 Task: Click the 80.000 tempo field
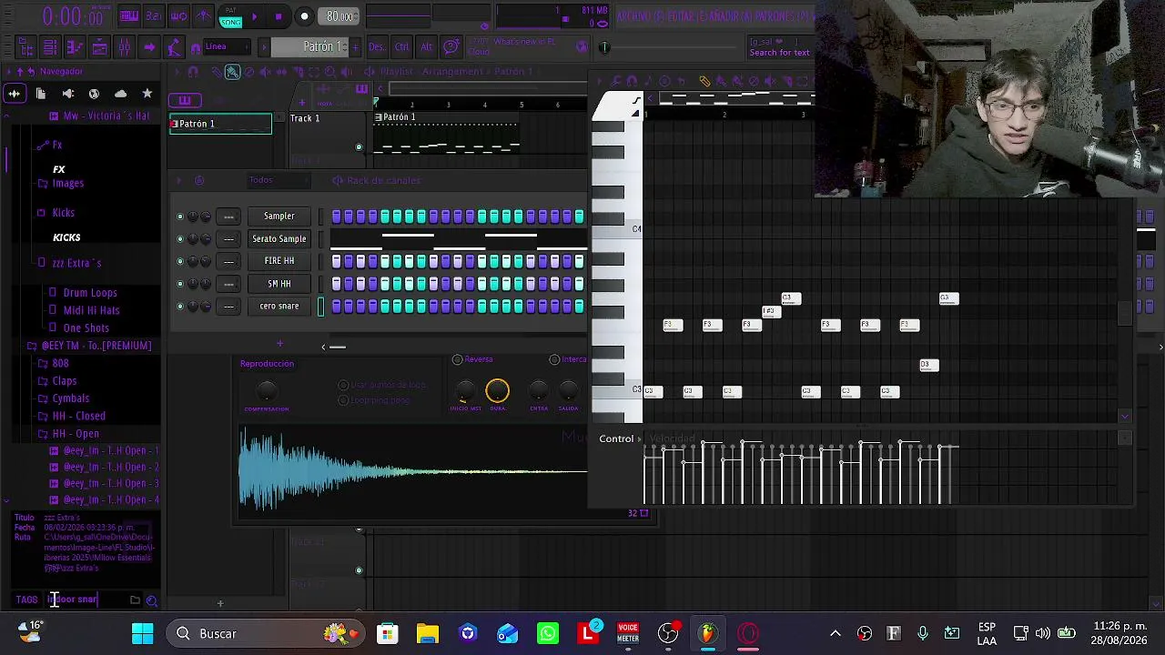[x=340, y=16]
